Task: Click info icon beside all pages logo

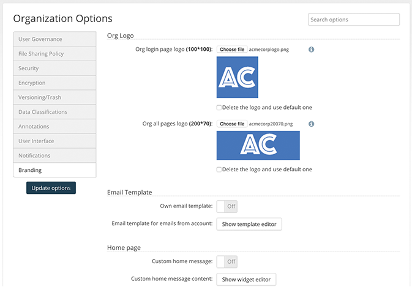Action: click(x=311, y=124)
